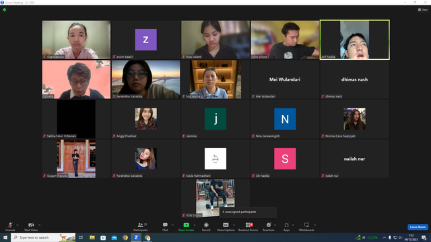Image resolution: width=431 pixels, height=242 pixels.
Task: Open the Apps icon in the toolbar
Action: tap(286, 227)
